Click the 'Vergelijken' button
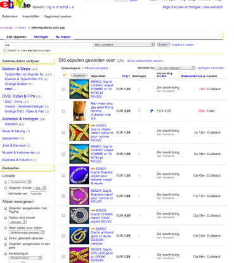This screenshot has height=263, width=234. click(79, 76)
